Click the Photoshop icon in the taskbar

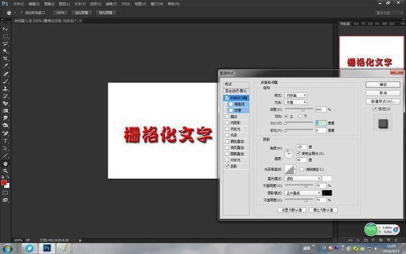[47, 249]
